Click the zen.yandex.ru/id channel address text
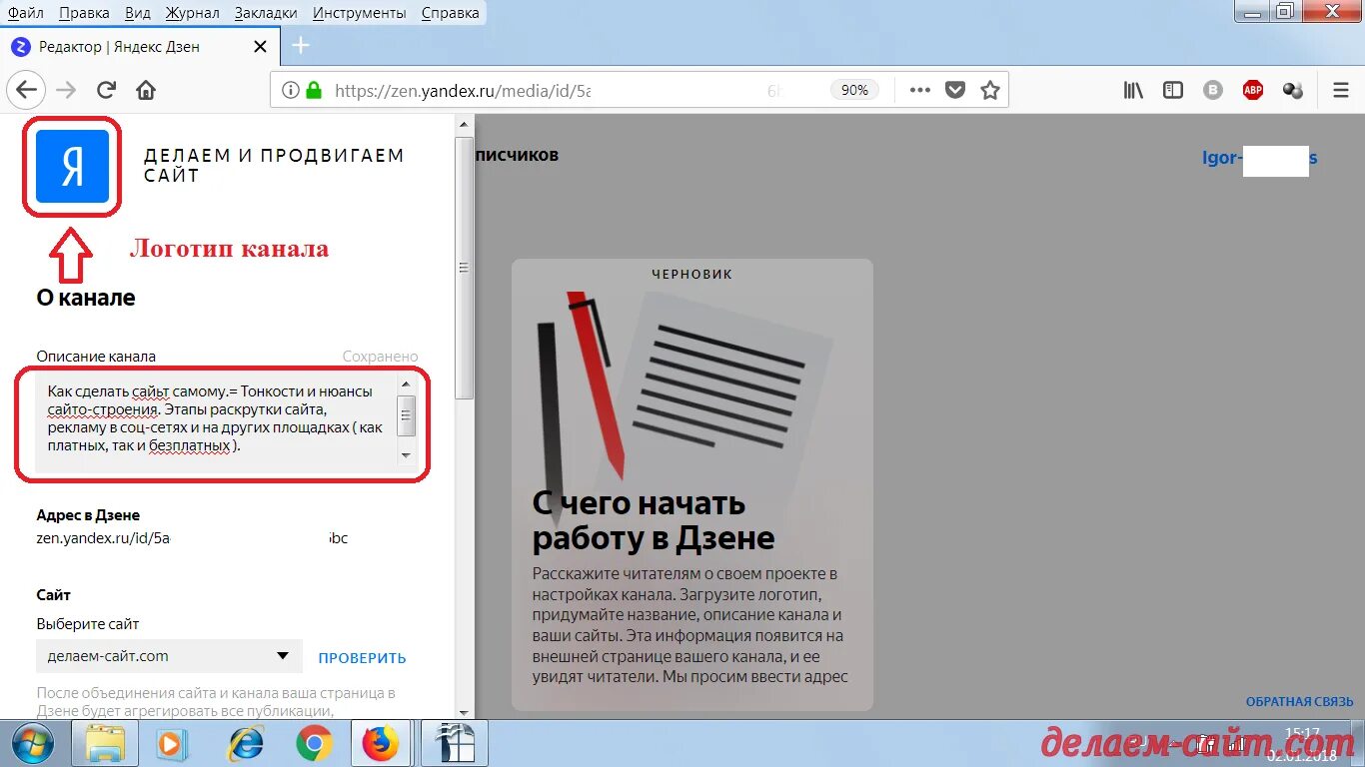This screenshot has width=1365, height=767. pos(192,538)
